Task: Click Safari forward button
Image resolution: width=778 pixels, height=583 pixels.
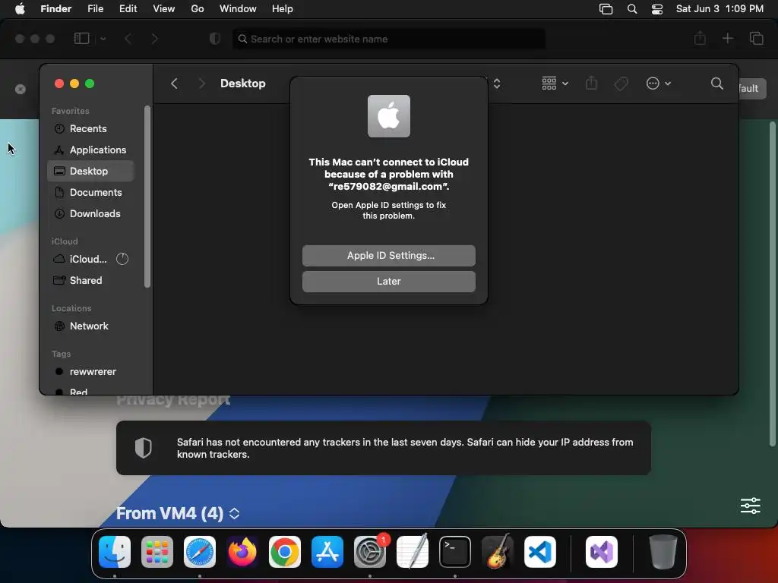Action: click(155, 38)
